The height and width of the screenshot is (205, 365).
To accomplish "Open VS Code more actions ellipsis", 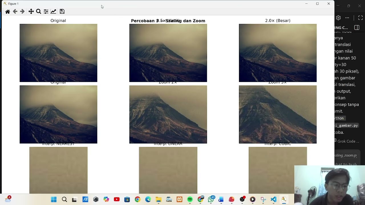I will pos(347,18).
